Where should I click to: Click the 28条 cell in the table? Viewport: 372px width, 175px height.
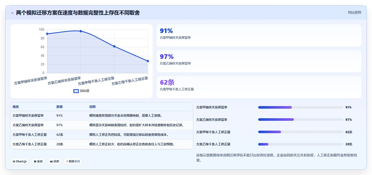pos(60,144)
